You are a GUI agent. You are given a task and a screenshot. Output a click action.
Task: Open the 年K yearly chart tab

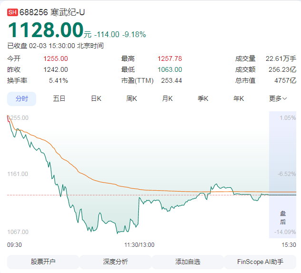[x=239, y=99]
